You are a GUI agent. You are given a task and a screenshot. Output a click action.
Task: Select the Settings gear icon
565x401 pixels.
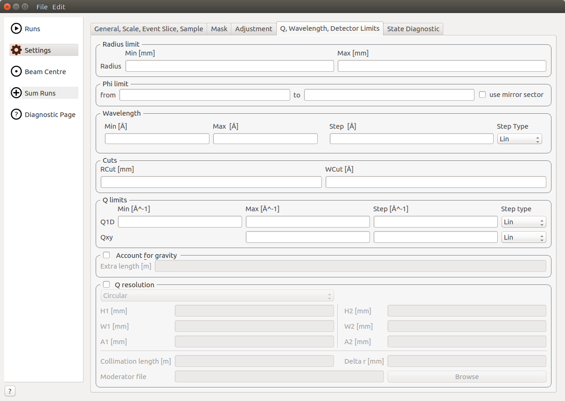(x=16, y=50)
